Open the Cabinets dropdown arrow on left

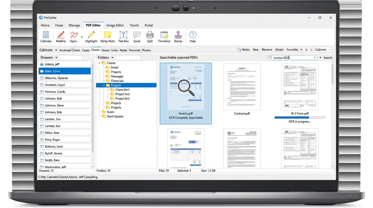[56, 50]
